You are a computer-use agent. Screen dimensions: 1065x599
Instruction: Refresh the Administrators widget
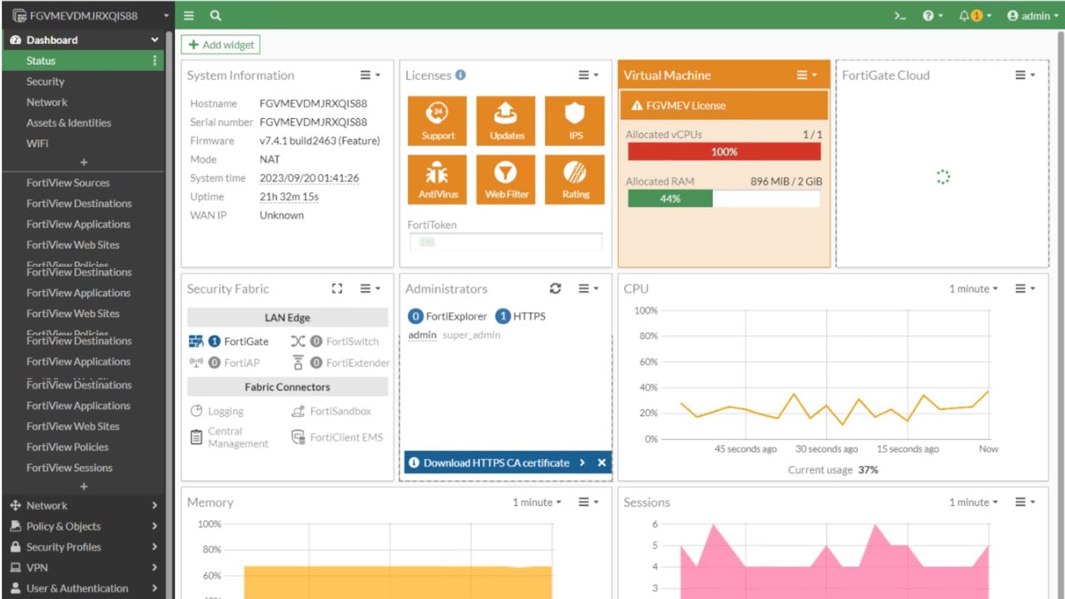click(555, 289)
